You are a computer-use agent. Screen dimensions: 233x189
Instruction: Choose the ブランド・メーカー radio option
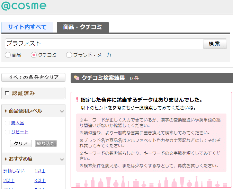tap(69, 55)
